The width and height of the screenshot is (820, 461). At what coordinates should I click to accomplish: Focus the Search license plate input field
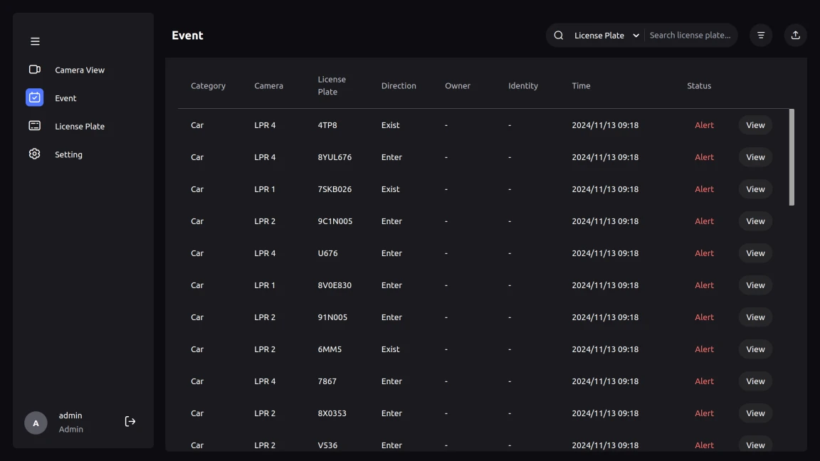point(690,36)
